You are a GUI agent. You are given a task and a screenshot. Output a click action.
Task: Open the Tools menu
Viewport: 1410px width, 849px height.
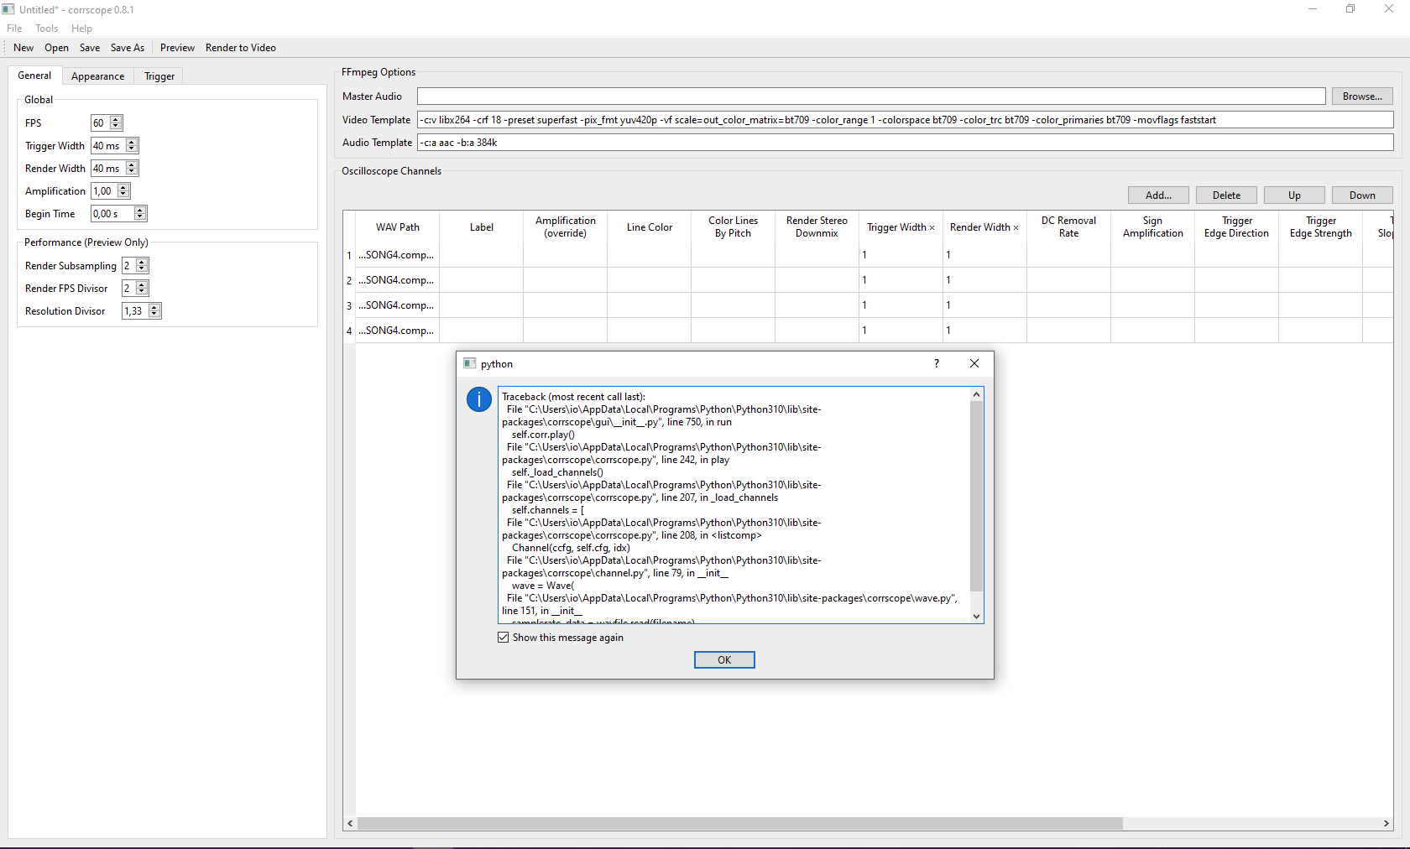click(x=46, y=28)
